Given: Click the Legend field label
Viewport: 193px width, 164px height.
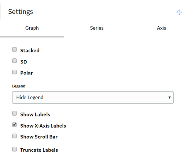Looking at the screenshot, I should [19, 86].
